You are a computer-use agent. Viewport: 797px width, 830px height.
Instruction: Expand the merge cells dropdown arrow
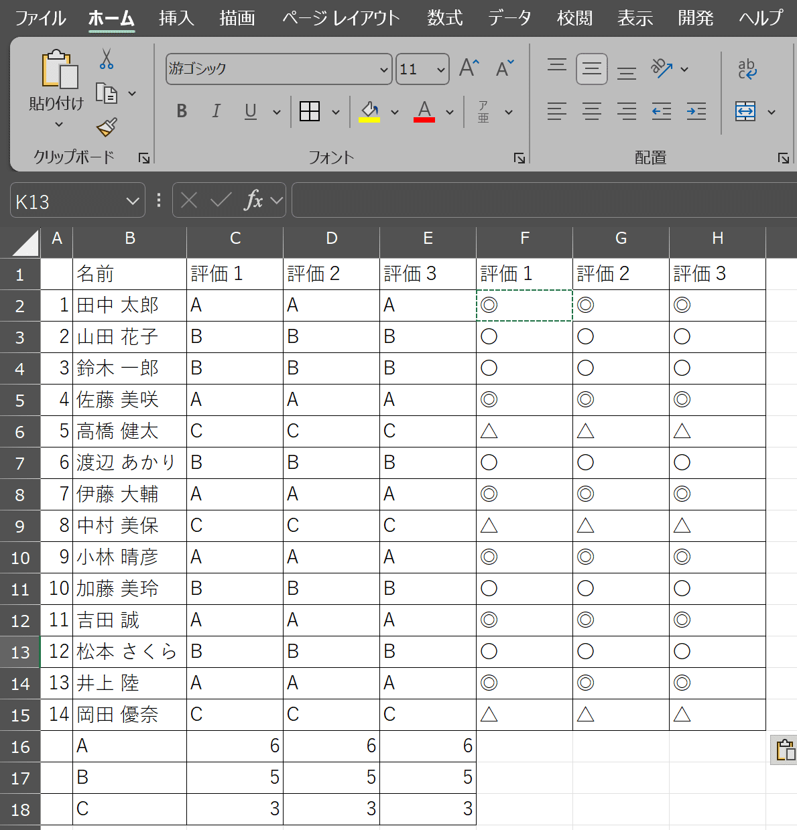(772, 113)
